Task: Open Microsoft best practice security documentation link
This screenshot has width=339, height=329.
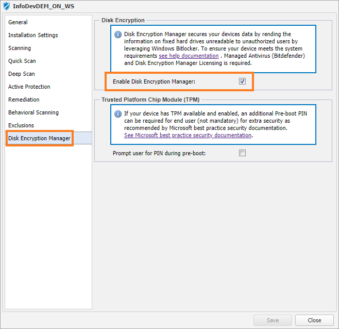Action: (188, 135)
